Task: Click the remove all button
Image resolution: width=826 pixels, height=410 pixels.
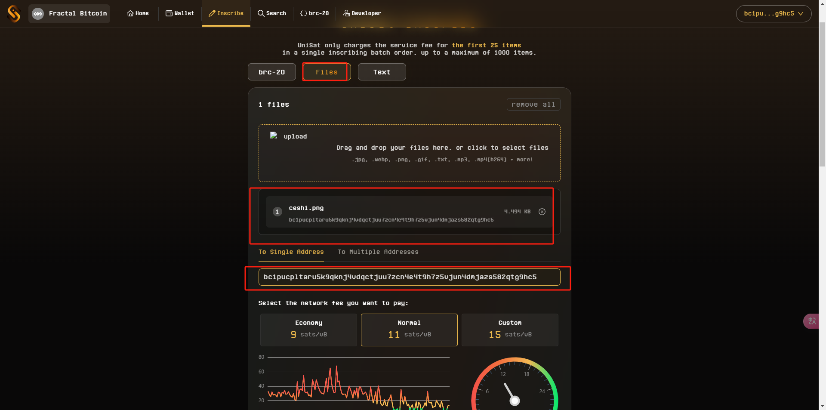Action: [x=533, y=105]
